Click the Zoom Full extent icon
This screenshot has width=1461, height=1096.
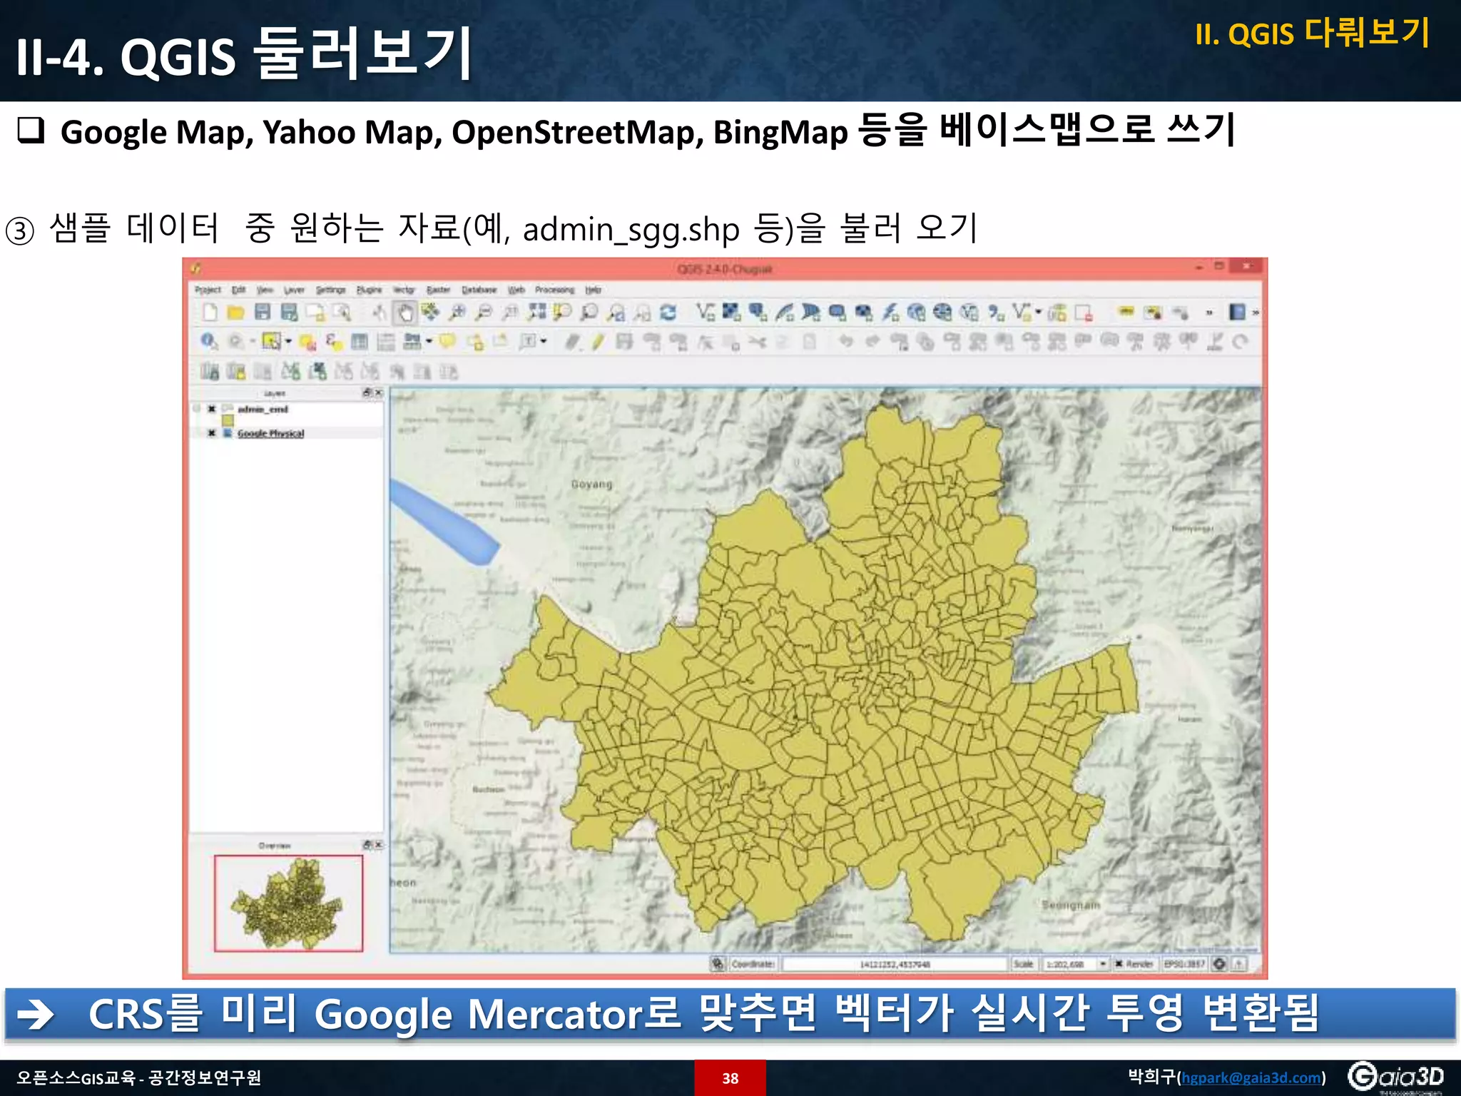click(536, 312)
